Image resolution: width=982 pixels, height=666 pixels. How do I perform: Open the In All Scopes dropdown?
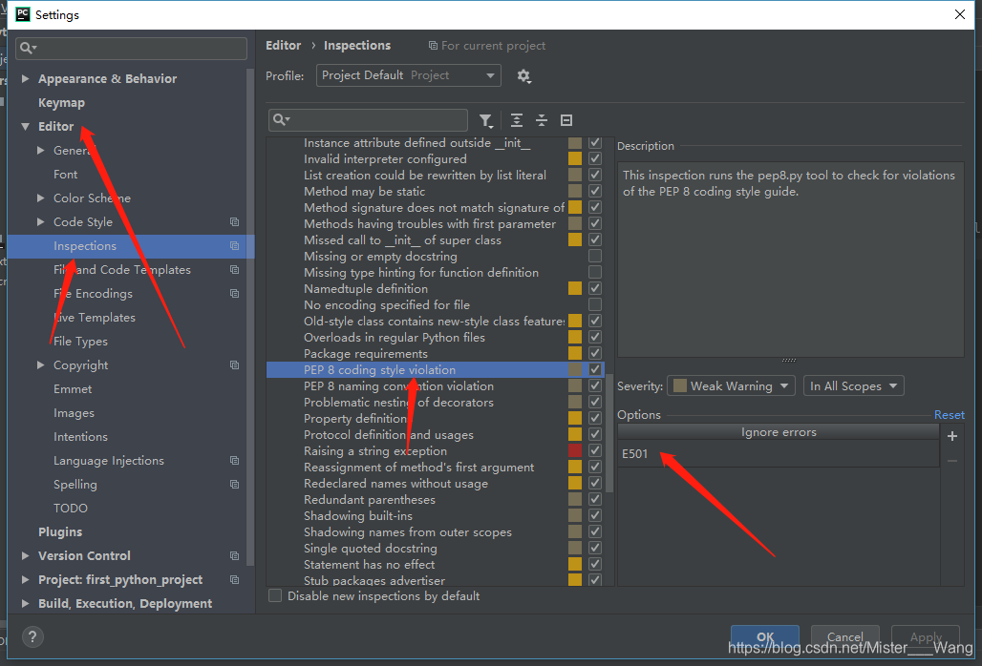[x=853, y=385]
